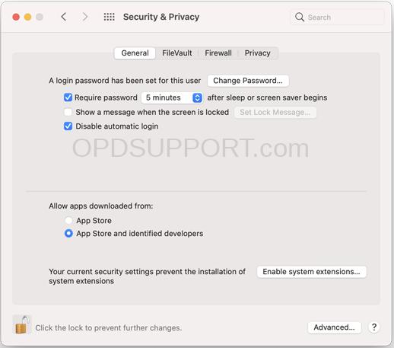Click the forward arrow navigation icon
Image resolution: width=394 pixels, height=348 pixels.
click(85, 17)
